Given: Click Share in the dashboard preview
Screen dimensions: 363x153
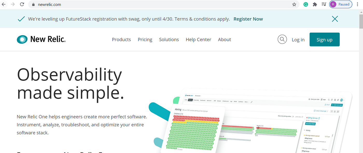Looking at the screenshot, I should (327, 105).
